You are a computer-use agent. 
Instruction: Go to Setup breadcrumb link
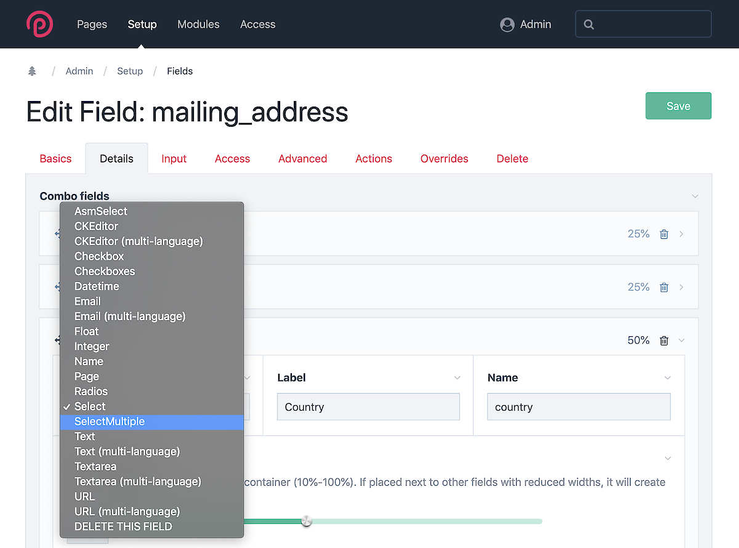point(130,71)
